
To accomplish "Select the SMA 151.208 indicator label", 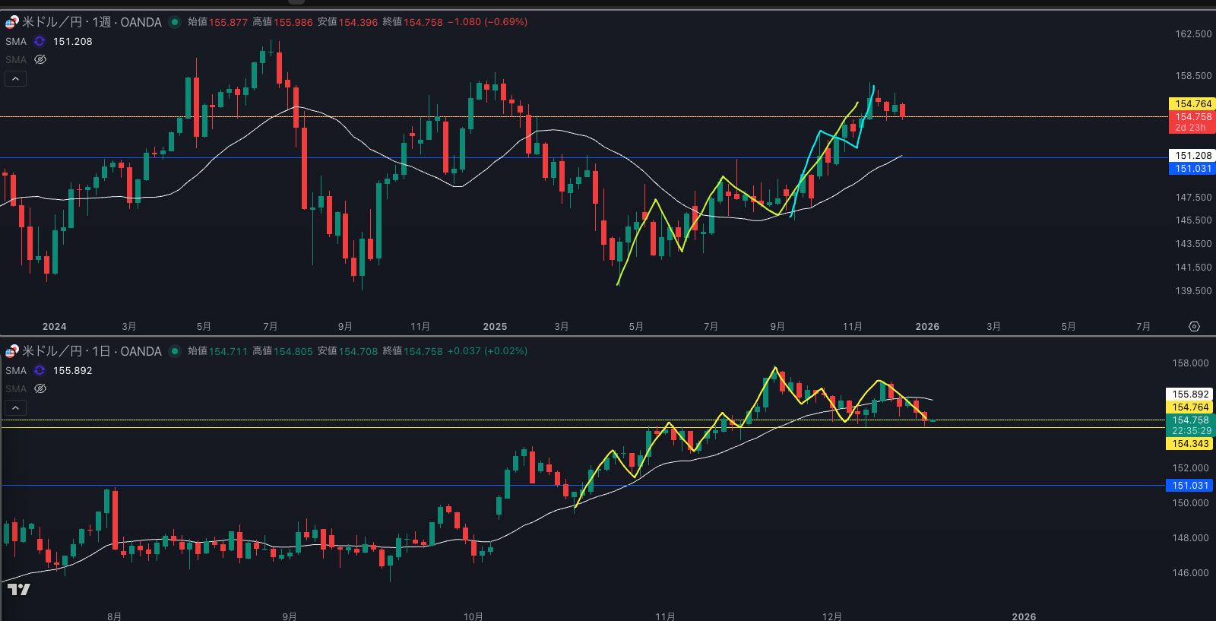I will (x=16, y=42).
